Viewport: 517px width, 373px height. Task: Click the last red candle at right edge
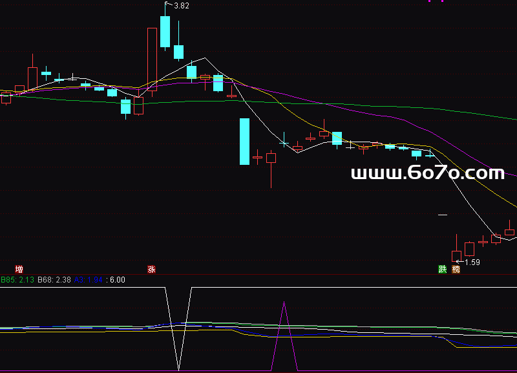509,231
